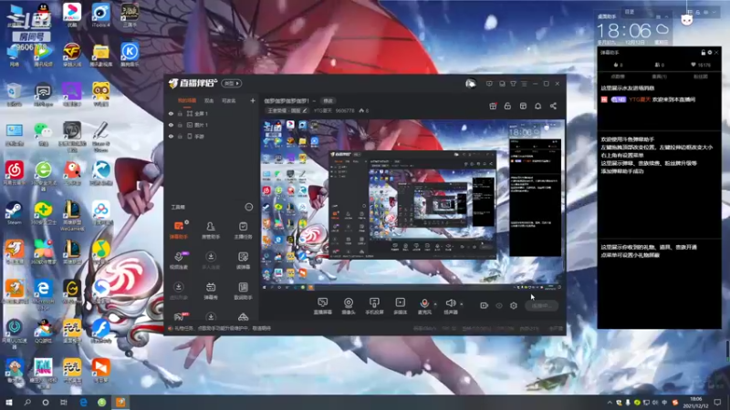Open the 读弹幕 tool
This screenshot has height=410, width=730.
pos(243,261)
